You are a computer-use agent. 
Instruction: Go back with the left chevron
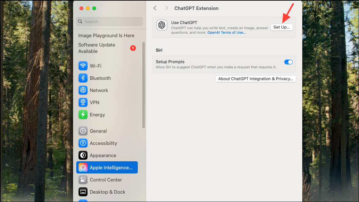[155, 8]
